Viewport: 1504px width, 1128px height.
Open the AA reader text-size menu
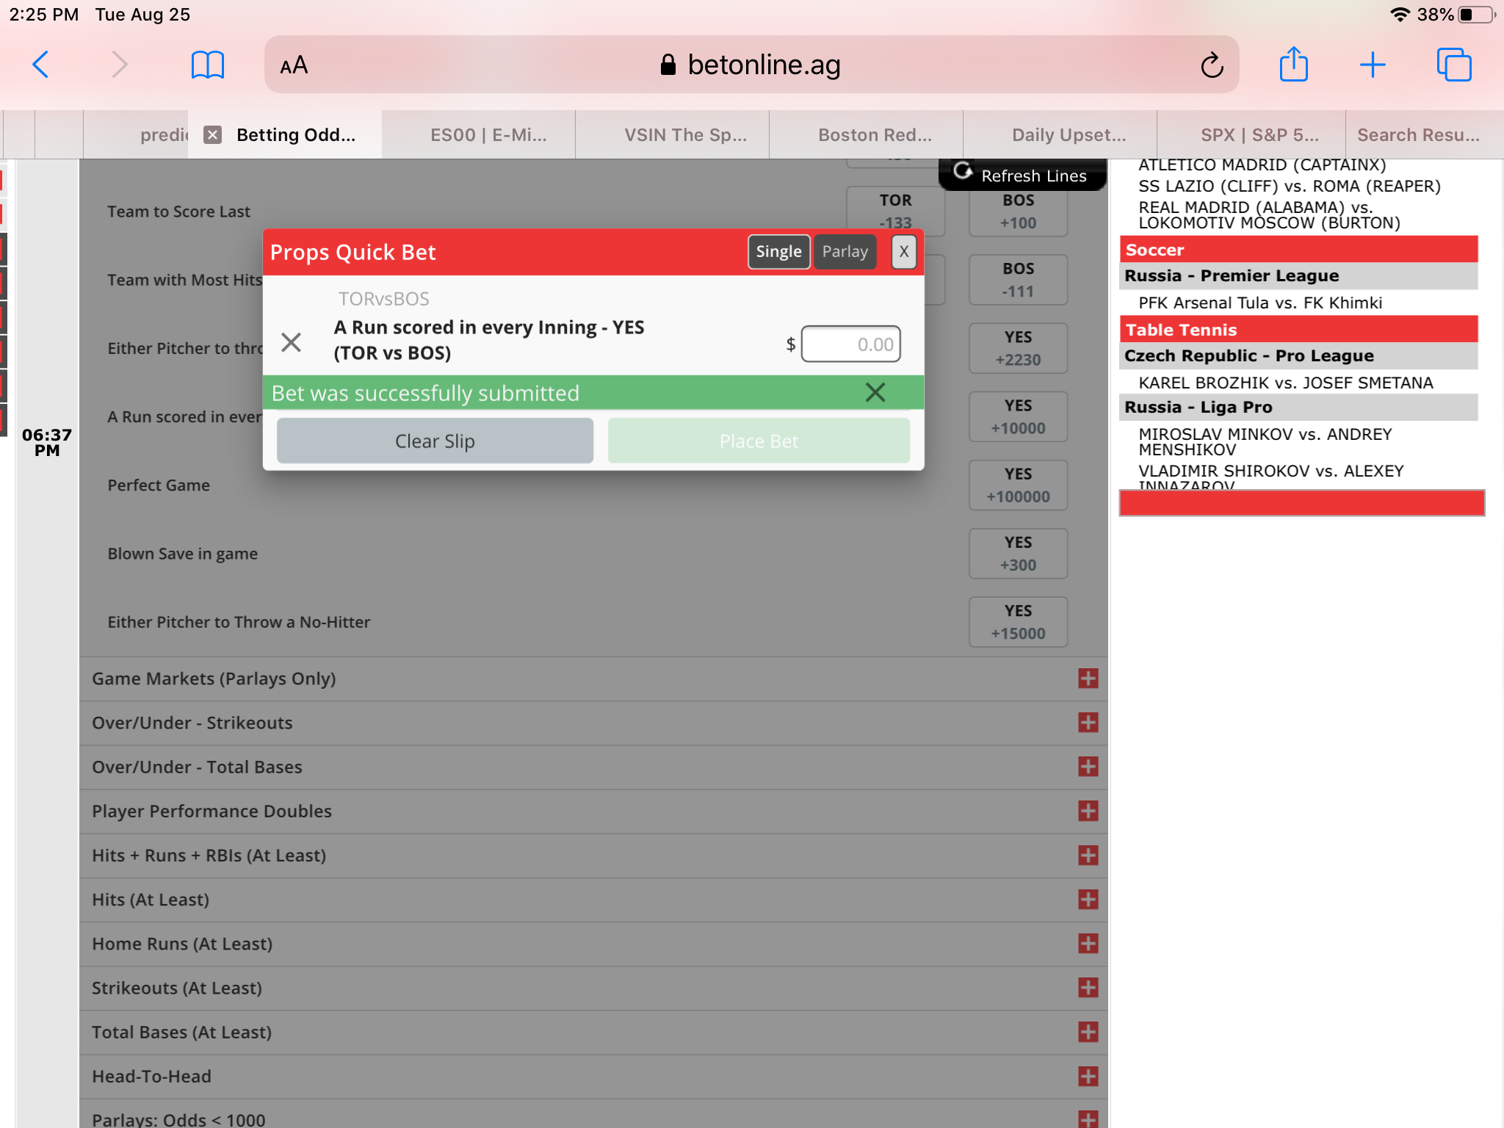point(294,65)
